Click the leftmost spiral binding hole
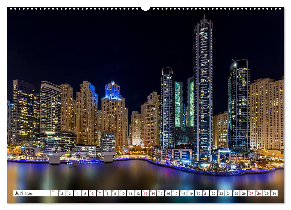This screenshot has width=291, height=210. (11, 8)
